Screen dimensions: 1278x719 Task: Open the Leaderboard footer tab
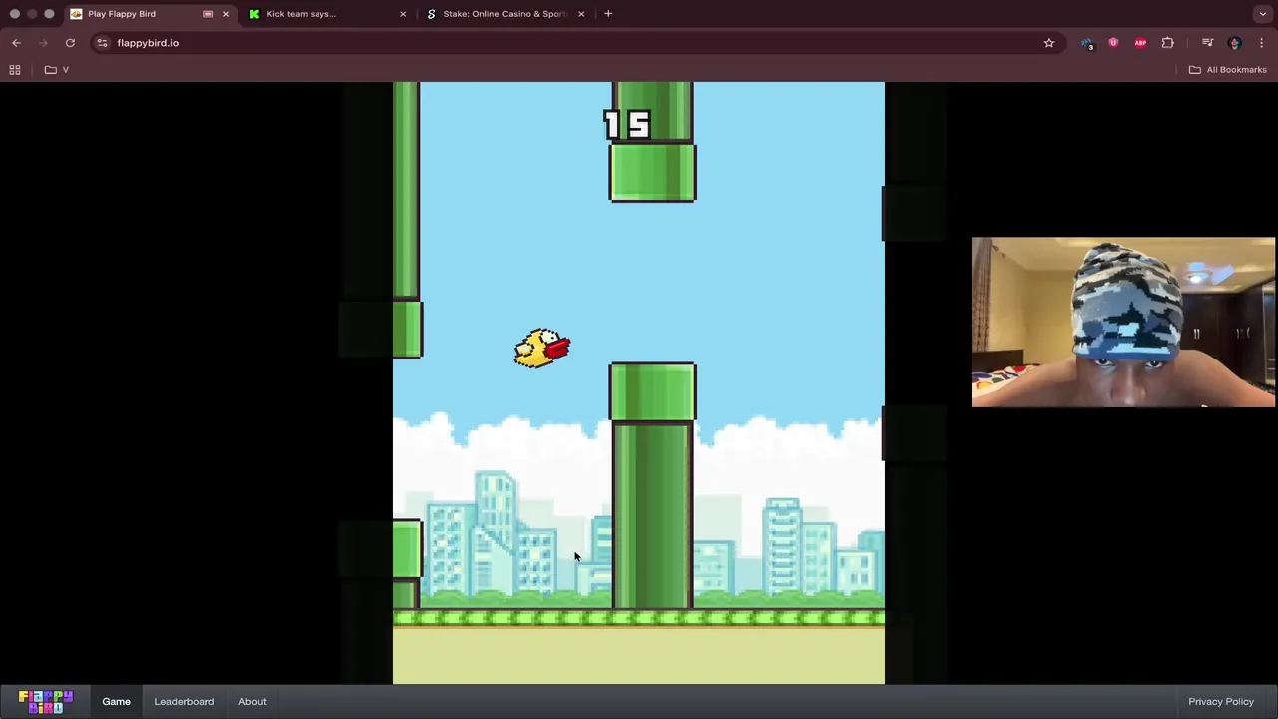(184, 702)
